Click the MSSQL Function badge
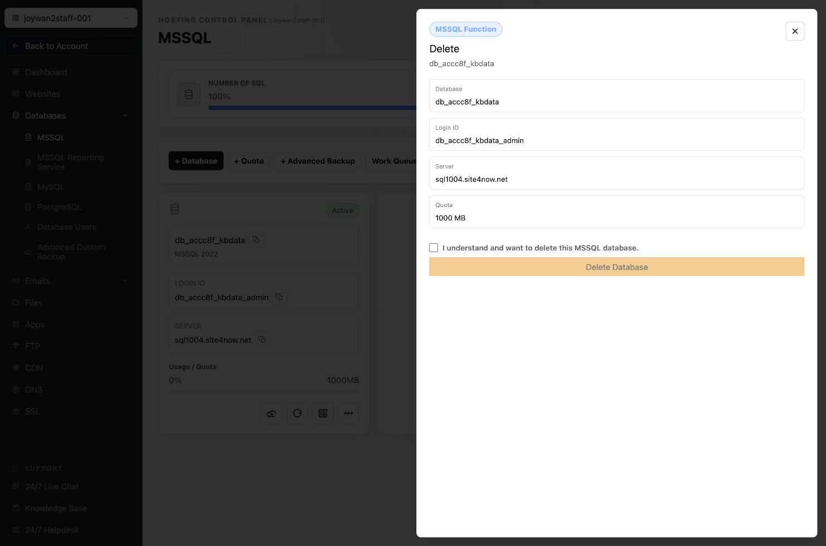The image size is (826, 546). pos(466,29)
